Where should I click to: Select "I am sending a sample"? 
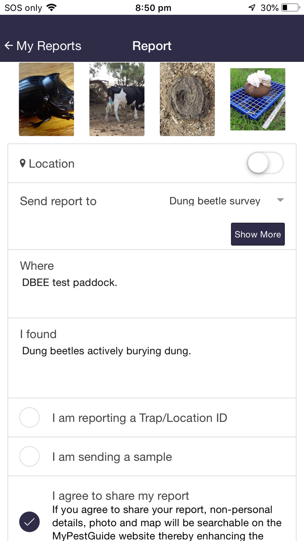click(30, 457)
